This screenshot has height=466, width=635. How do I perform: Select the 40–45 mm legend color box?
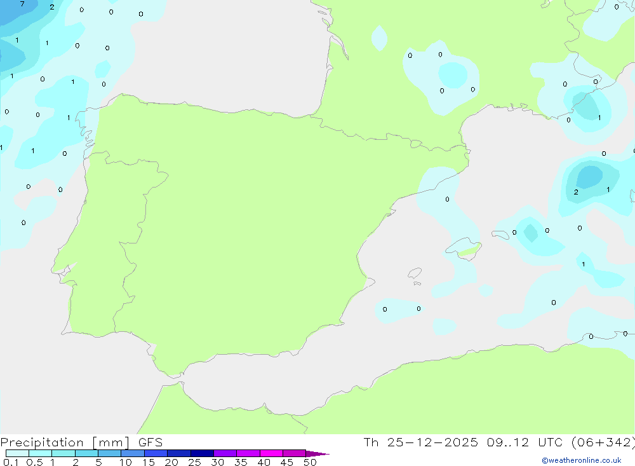[x=271, y=453]
